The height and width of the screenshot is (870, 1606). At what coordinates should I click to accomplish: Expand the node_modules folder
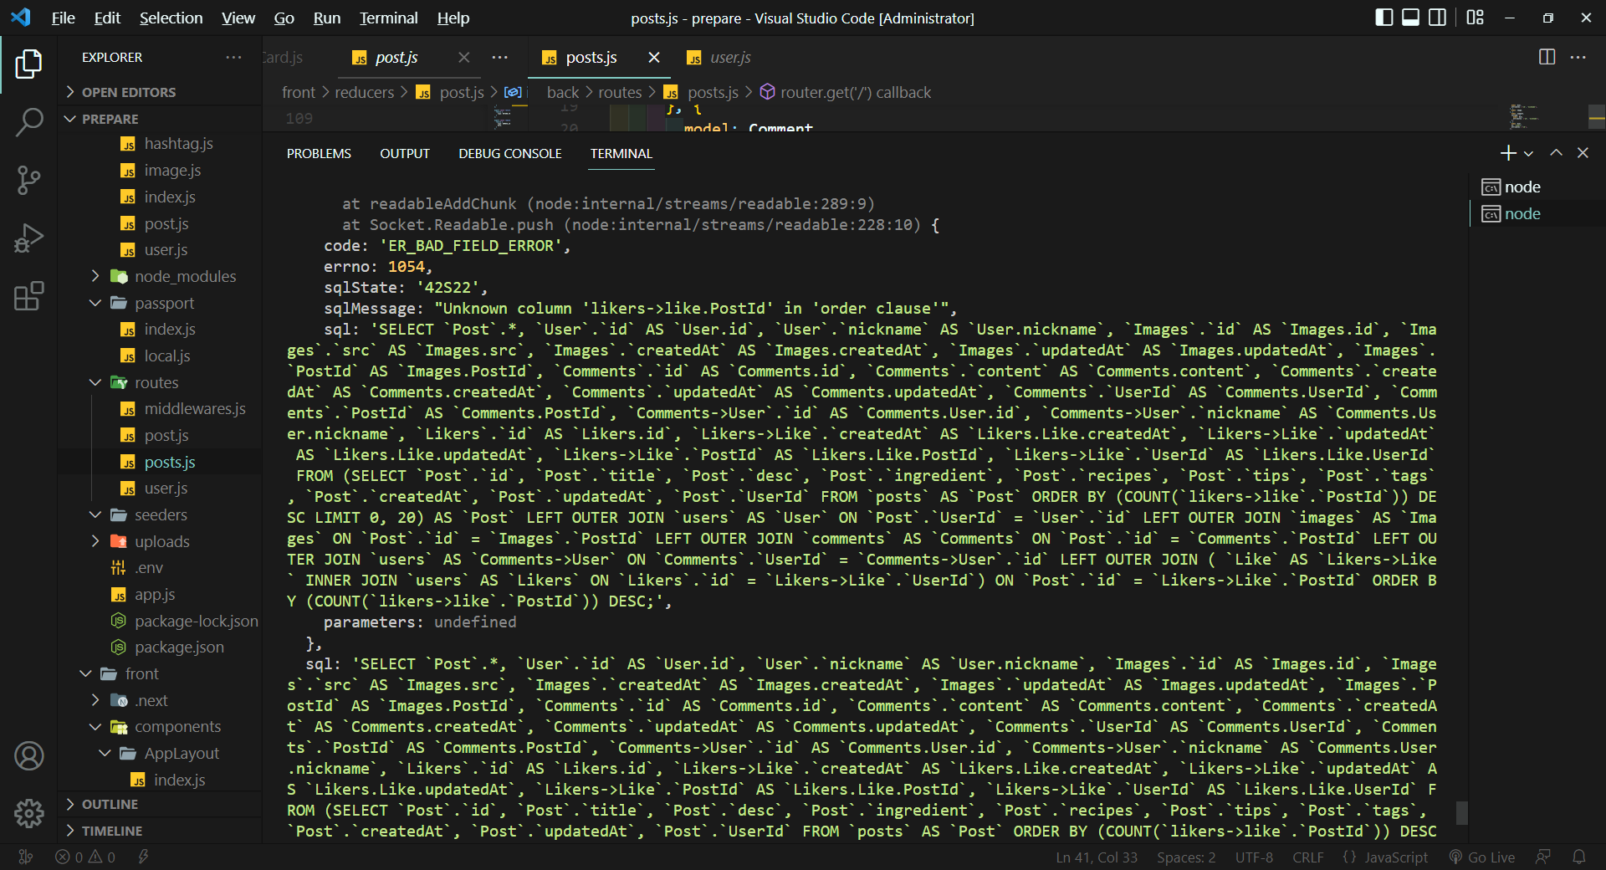click(185, 276)
